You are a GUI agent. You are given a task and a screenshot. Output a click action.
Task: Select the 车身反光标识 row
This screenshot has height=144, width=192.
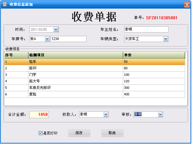point(94,88)
